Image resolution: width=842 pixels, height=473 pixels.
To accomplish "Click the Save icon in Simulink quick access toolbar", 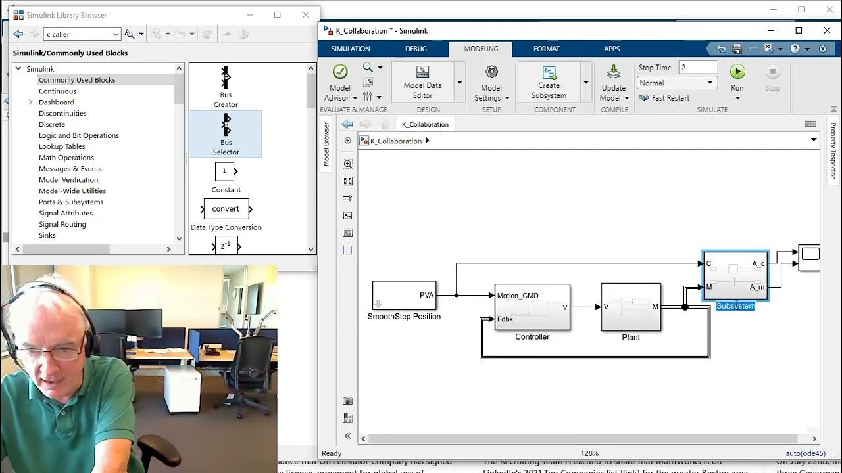I will (737, 49).
